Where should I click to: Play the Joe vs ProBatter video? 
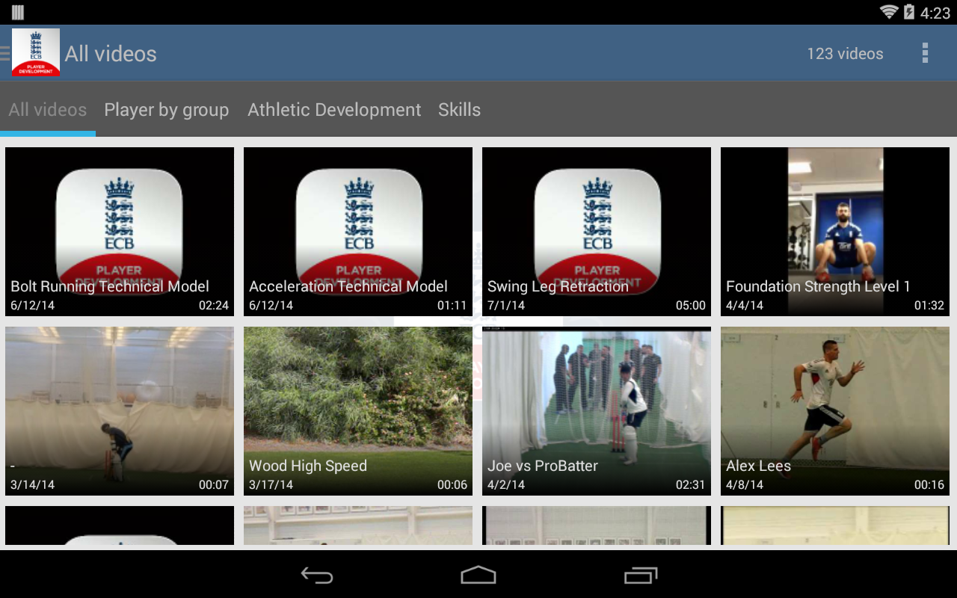597,411
